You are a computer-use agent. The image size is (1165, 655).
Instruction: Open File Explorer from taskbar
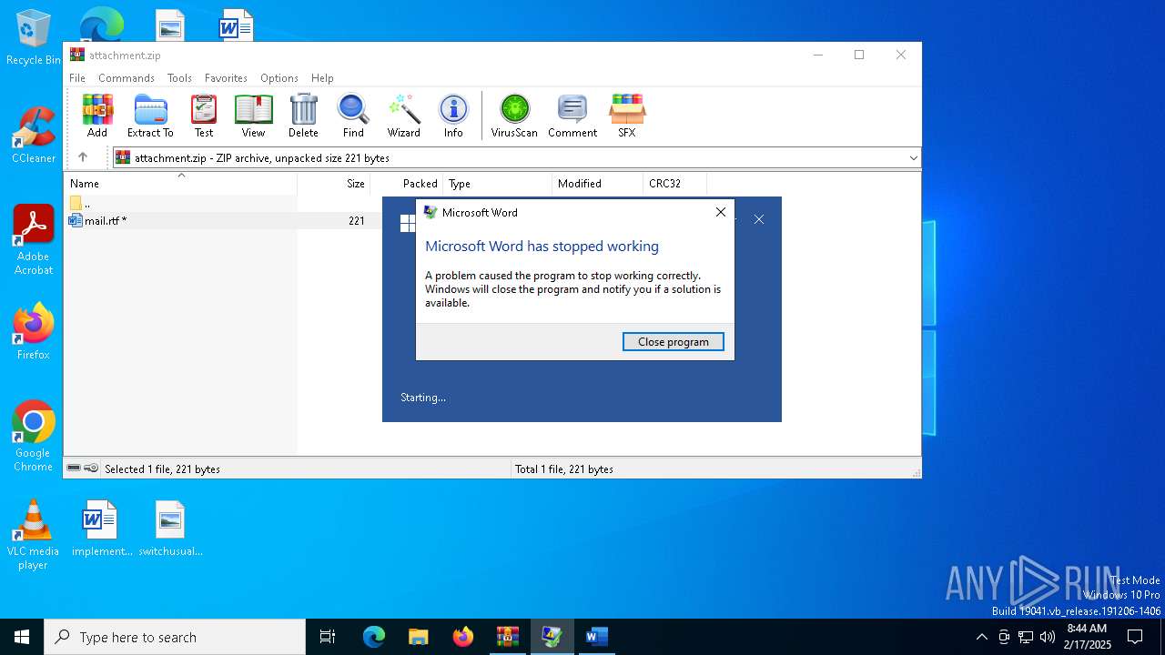coord(419,637)
